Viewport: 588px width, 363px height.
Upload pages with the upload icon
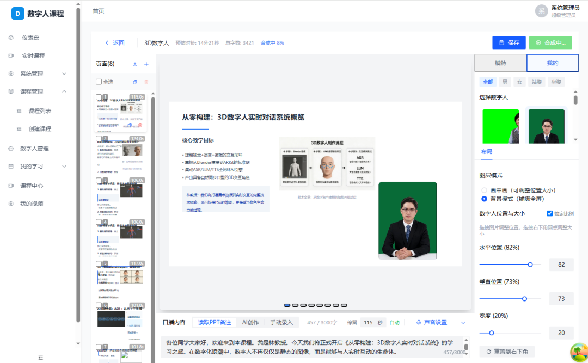click(135, 64)
